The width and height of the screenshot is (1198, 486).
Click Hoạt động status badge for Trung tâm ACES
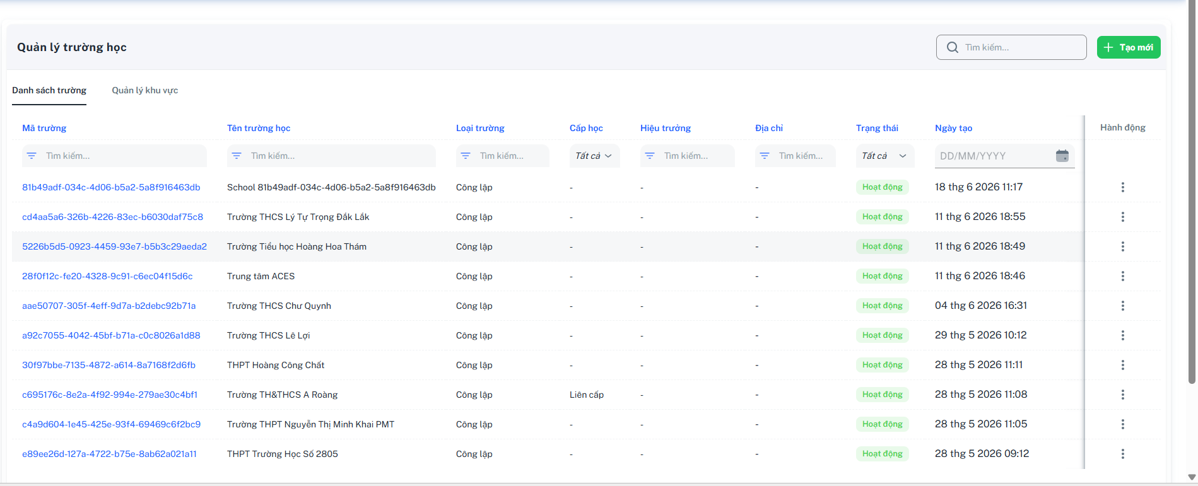[882, 276]
